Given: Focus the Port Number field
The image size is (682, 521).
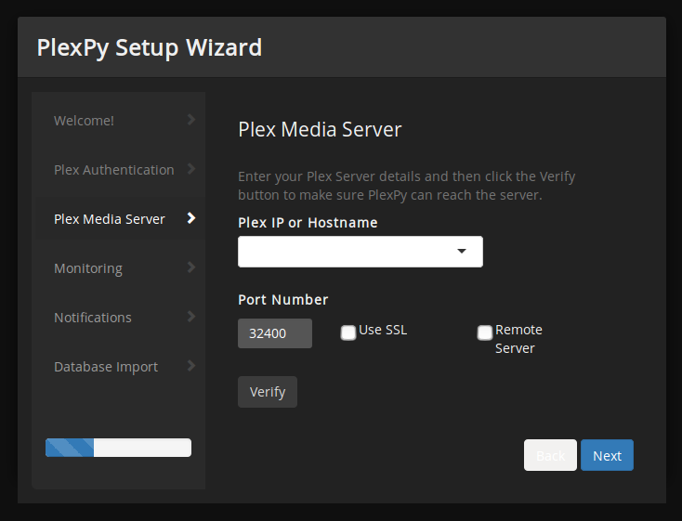Looking at the screenshot, I should pos(275,333).
